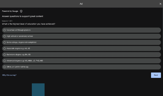The height and width of the screenshot is (96, 163).
Task: Click the survey question about education level
Action: 29,24
